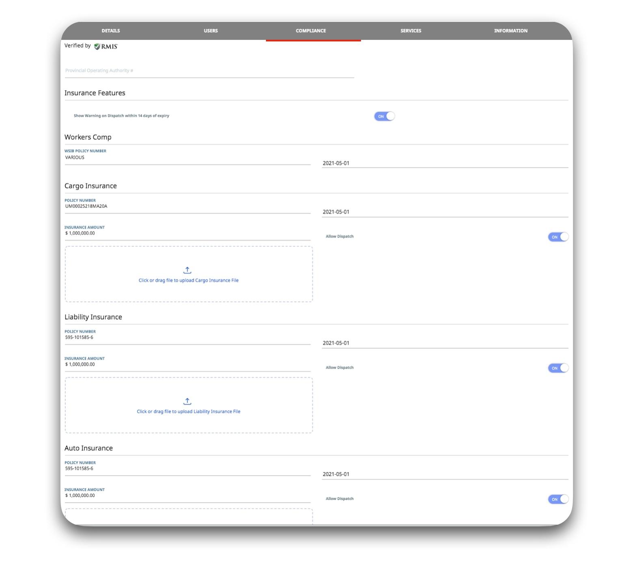Switch to the Users tab
The width and height of the screenshot is (631, 562).
211,31
